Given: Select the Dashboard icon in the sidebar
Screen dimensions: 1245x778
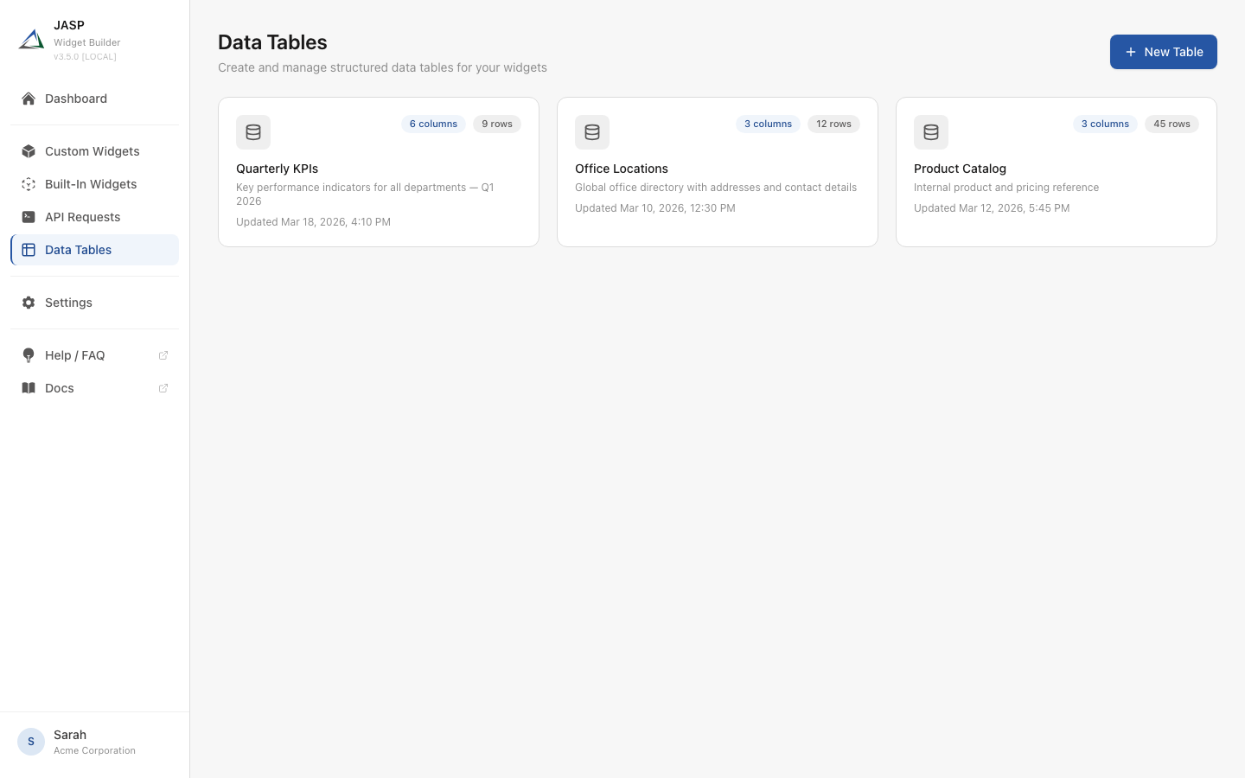Looking at the screenshot, I should click(x=29, y=99).
